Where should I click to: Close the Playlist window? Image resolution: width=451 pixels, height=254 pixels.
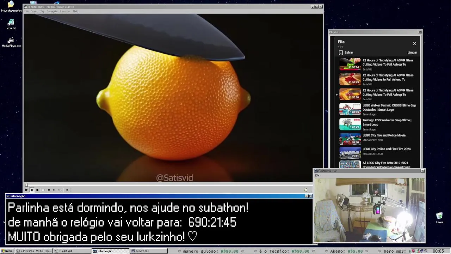(x=420, y=32)
